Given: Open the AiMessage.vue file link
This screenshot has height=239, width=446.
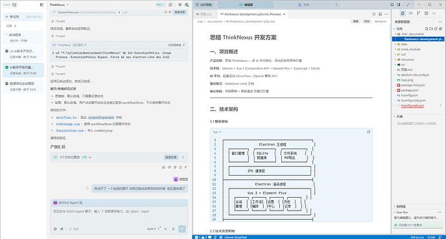Looking at the screenshot, I should point(68,124).
